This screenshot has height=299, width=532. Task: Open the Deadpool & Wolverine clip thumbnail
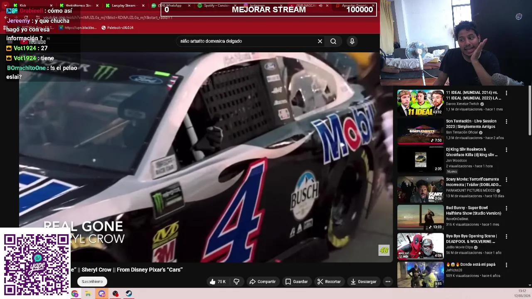420,246
